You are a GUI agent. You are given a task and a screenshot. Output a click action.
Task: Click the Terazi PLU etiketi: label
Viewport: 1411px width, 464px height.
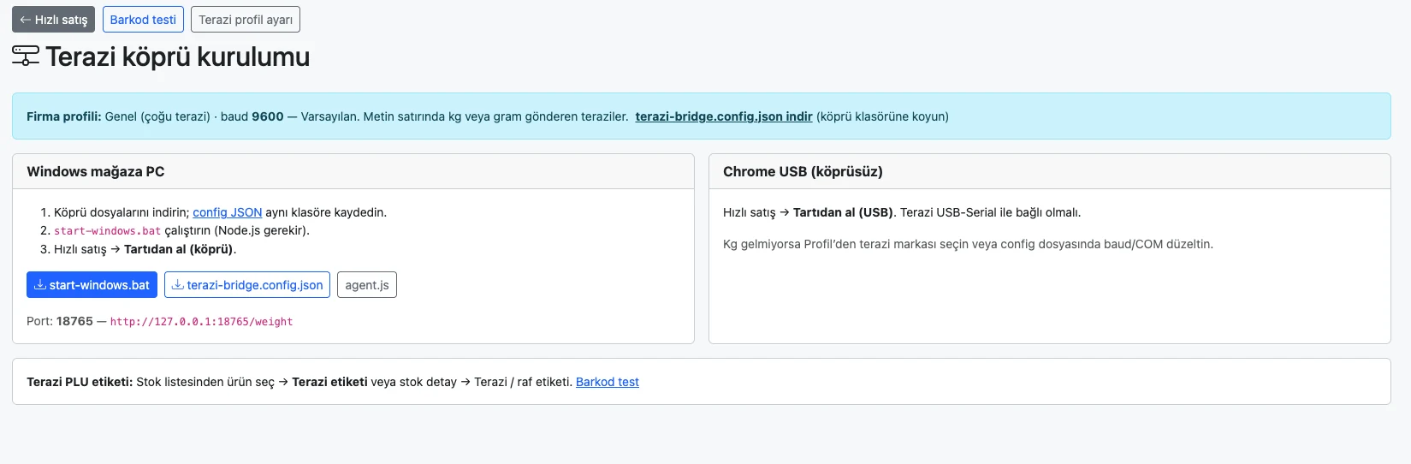80,382
